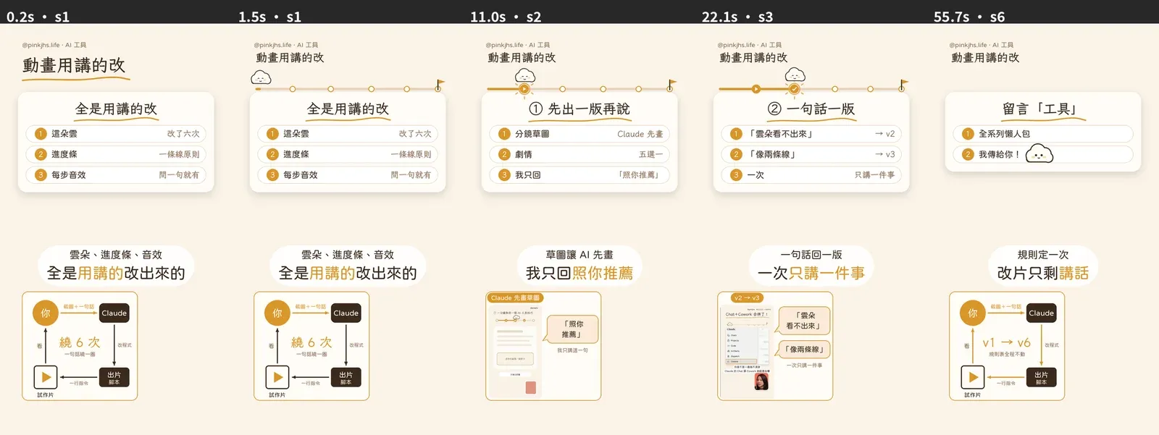This screenshot has width=1159, height=435.
Task: Click the cloud mascot in the 1.5s frame
Action: pos(261,77)
